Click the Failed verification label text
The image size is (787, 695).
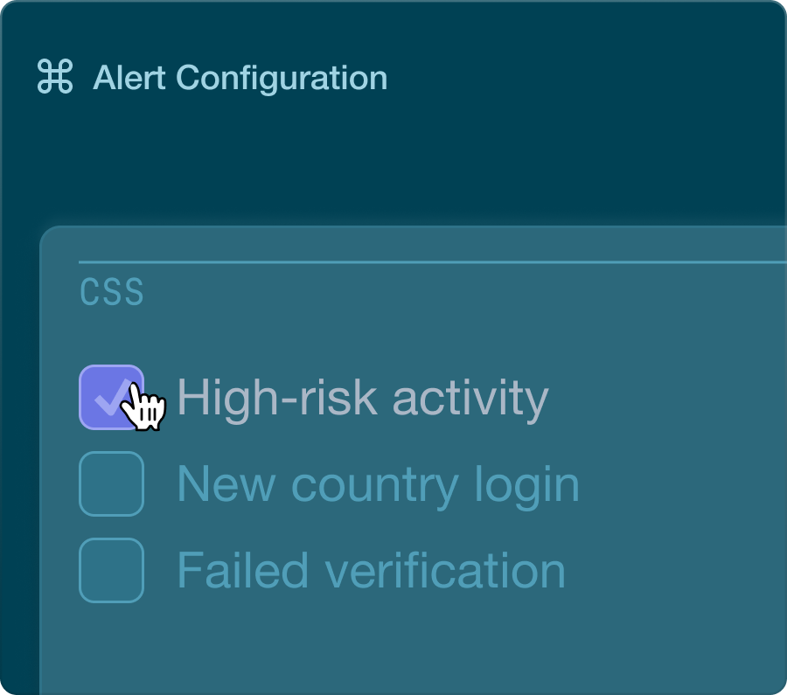pos(371,570)
